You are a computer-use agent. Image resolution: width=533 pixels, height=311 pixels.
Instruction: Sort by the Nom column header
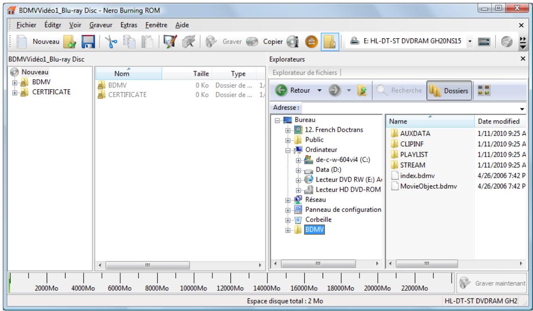(x=129, y=73)
